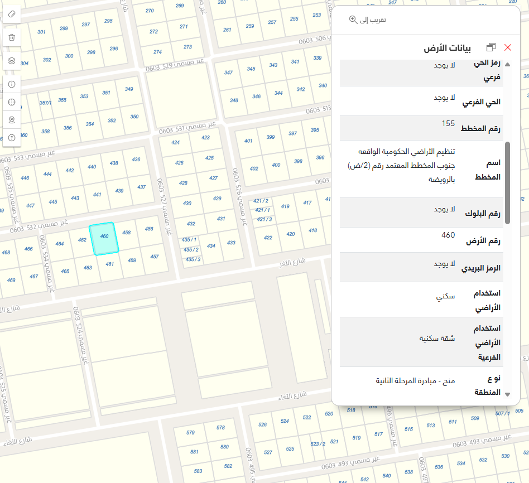
Task: Click the restore window icon in land data panel
Action: (491, 47)
